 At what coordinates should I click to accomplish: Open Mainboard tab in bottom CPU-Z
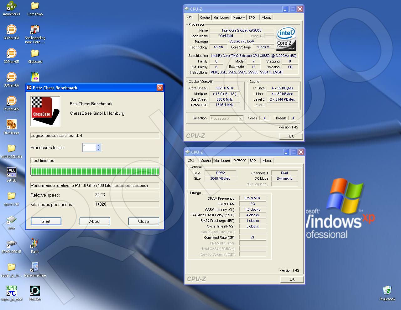pyautogui.click(x=222, y=161)
